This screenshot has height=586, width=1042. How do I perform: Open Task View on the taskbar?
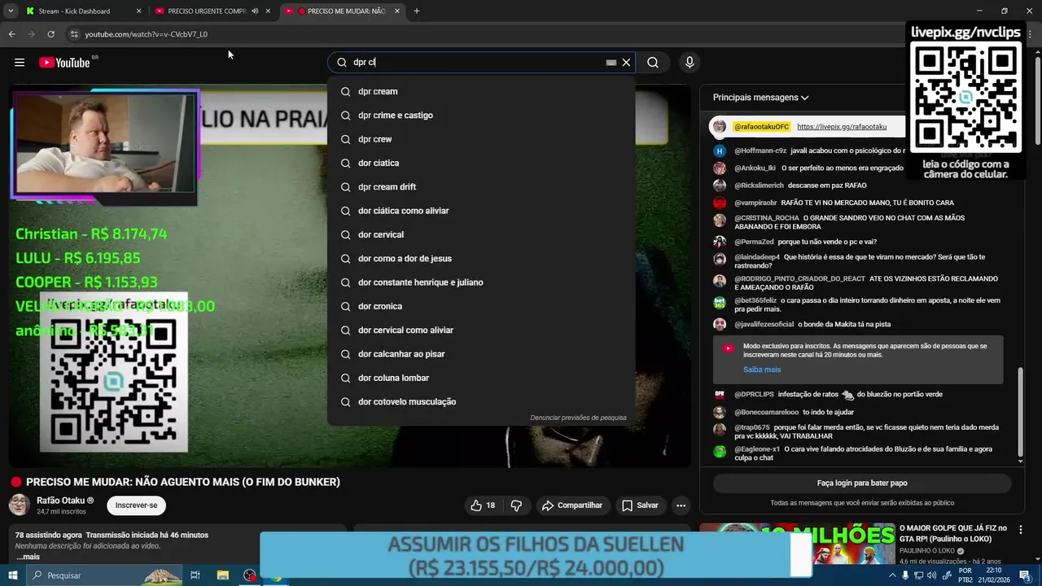coord(195,575)
